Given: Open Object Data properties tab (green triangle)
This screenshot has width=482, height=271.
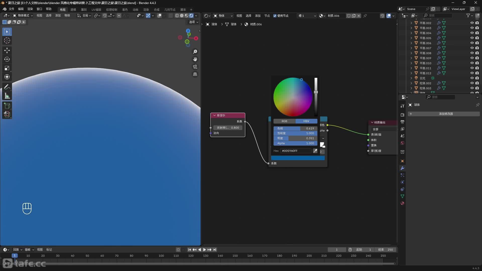Looking at the screenshot, I should pos(402,196).
